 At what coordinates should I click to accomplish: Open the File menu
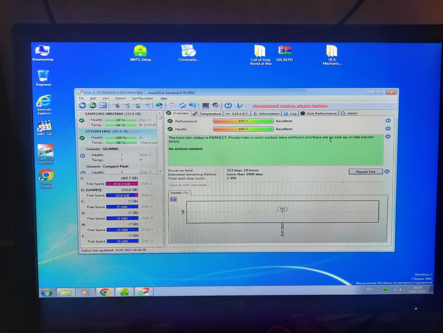click(81, 98)
